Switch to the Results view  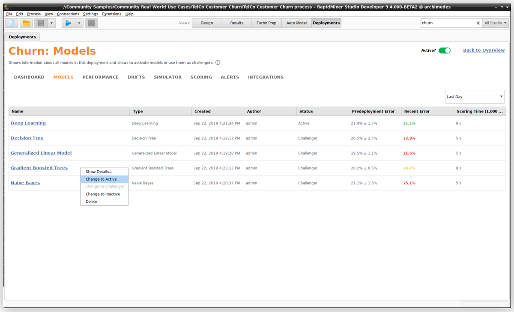point(236,23)
